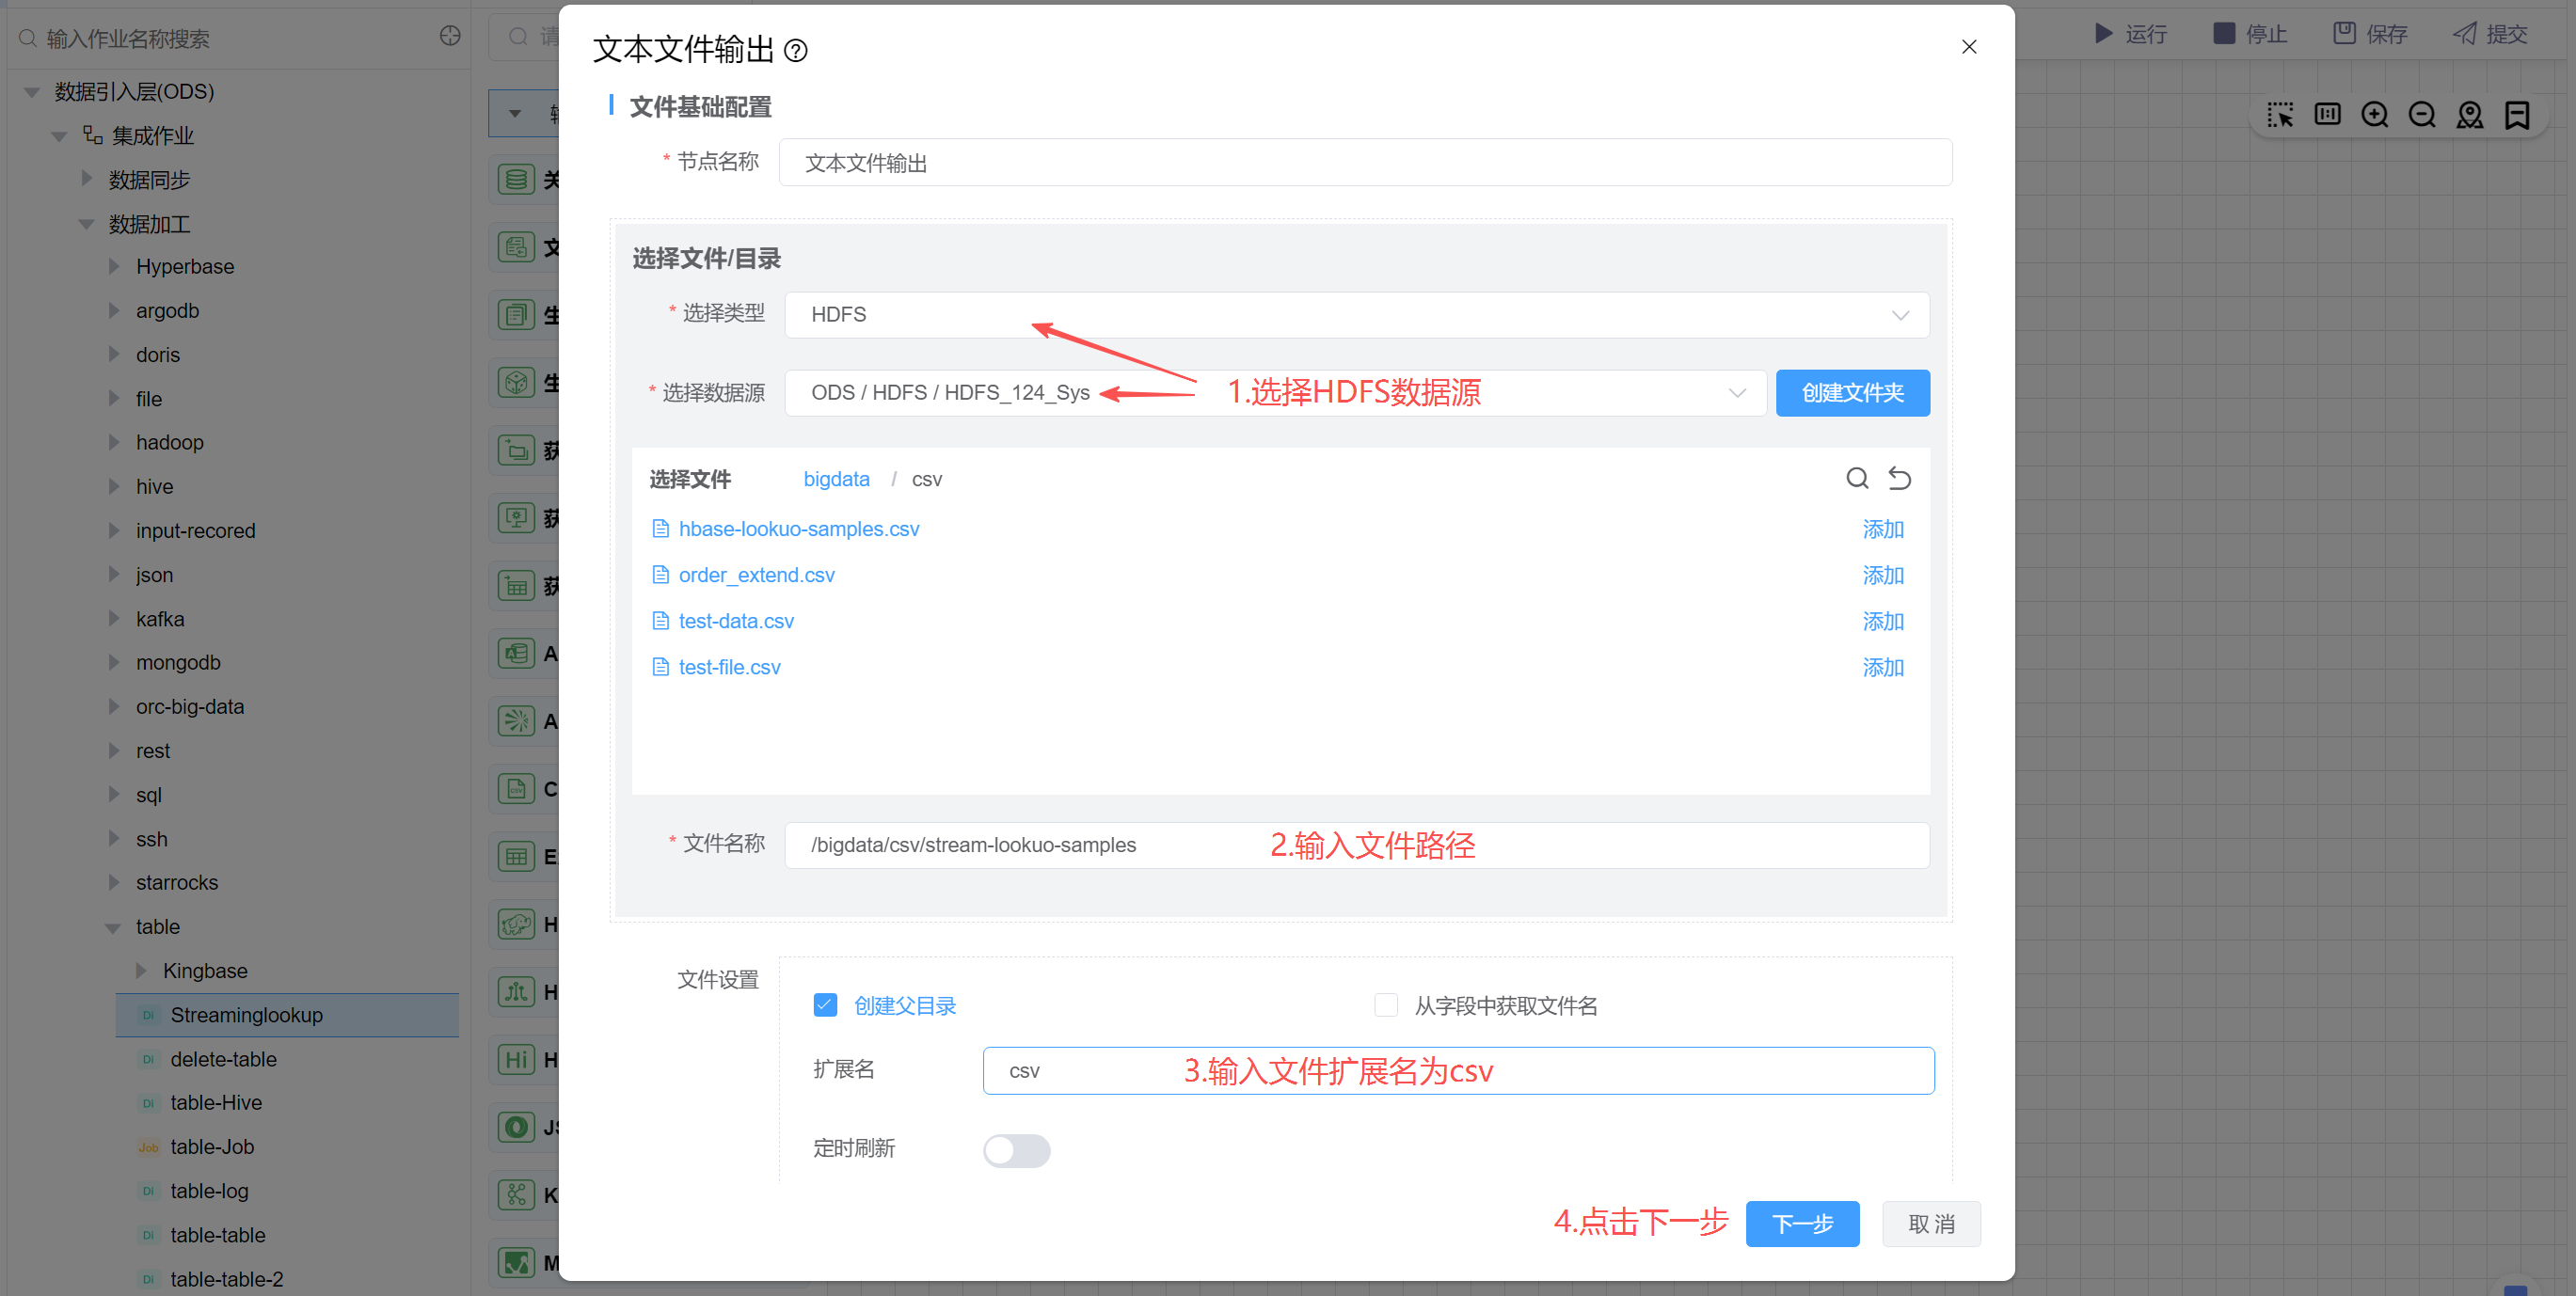
Task: Click the zoom in canvas icon
Action: point(2374,115)
